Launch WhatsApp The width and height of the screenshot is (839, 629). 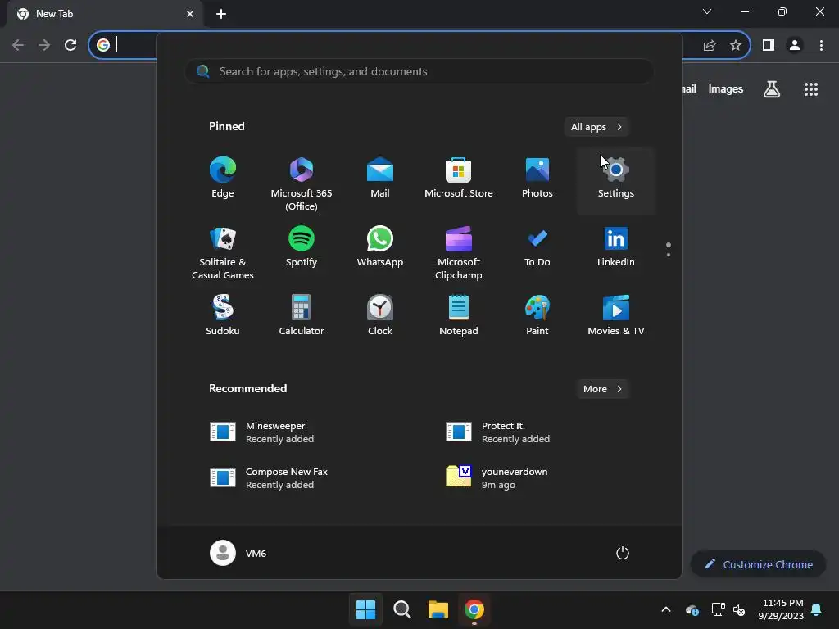[380, 247]
